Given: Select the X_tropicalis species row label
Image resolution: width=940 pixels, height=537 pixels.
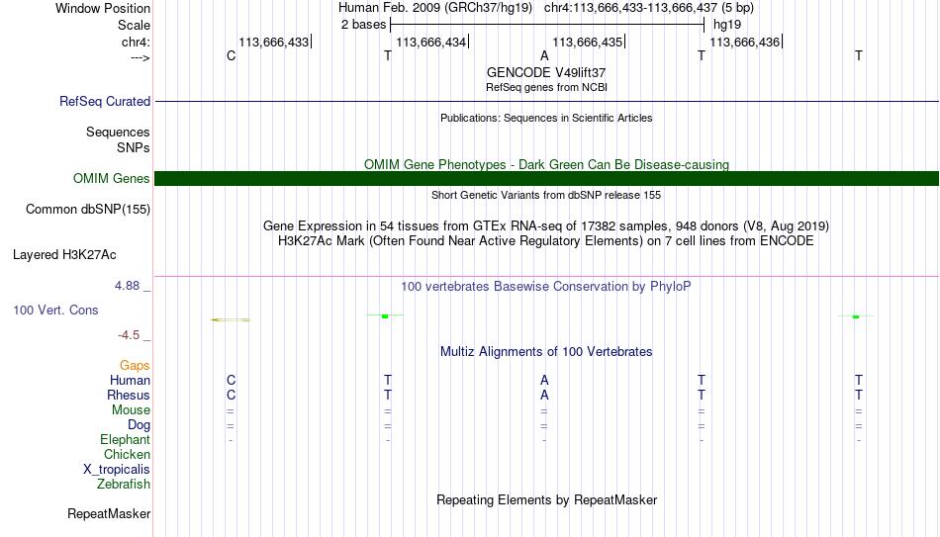Looking at the screenshot, I should coord(117,470).
